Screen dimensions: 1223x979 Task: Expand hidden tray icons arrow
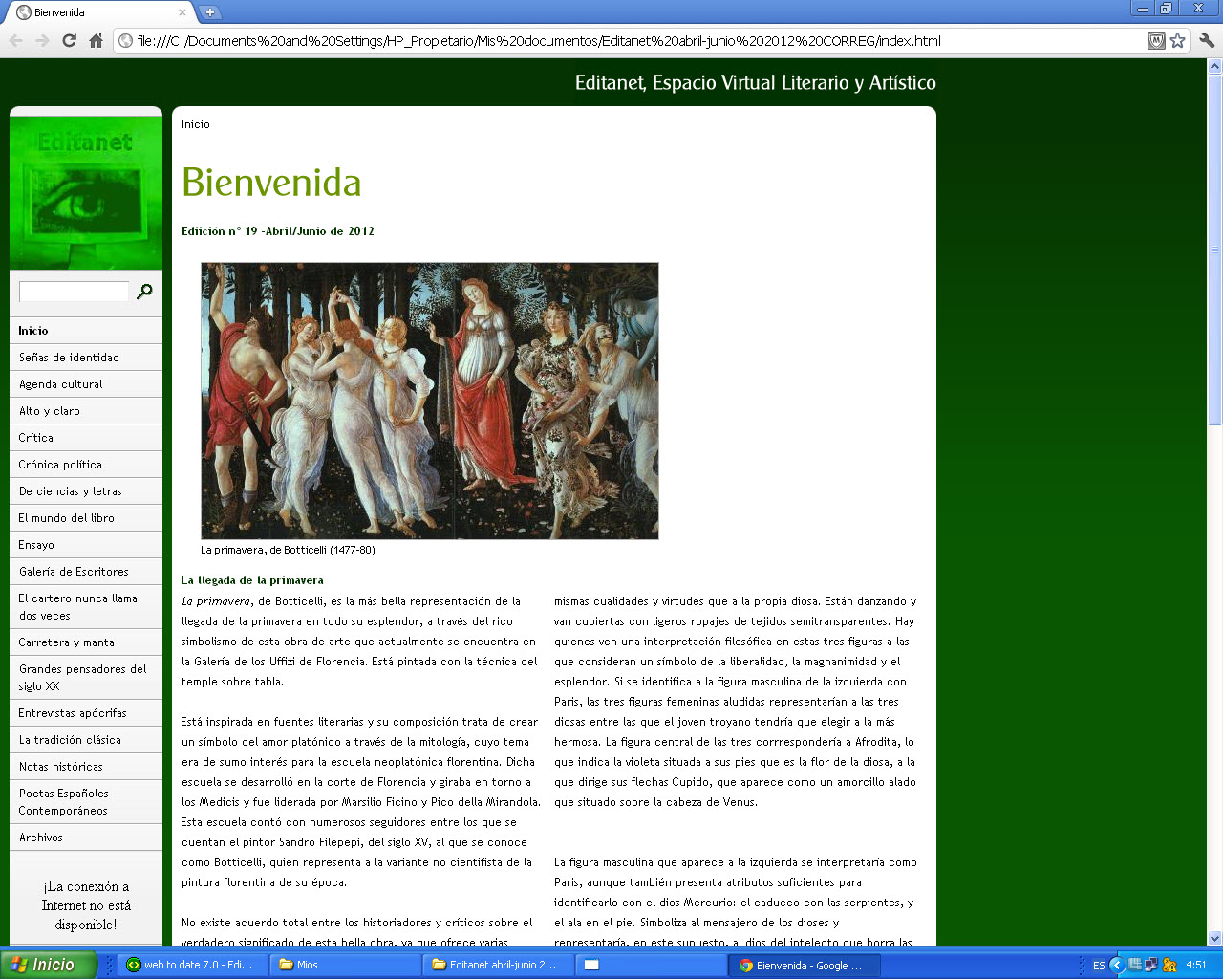tap(1116, 965)
